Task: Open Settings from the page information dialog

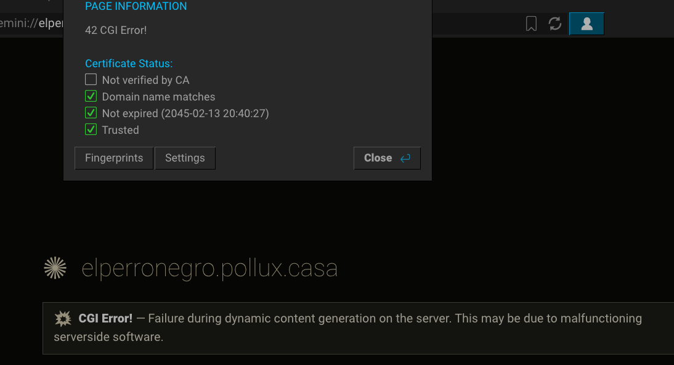Action: click(185, 158)
